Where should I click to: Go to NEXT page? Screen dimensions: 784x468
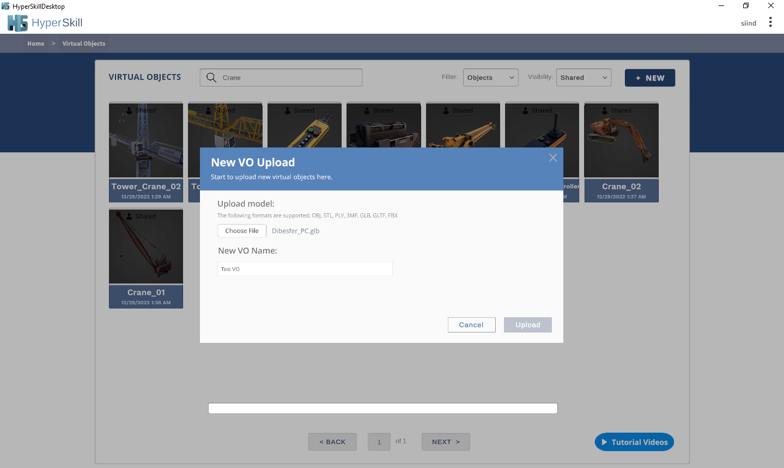pyautogui.click(x=446, y=442)
